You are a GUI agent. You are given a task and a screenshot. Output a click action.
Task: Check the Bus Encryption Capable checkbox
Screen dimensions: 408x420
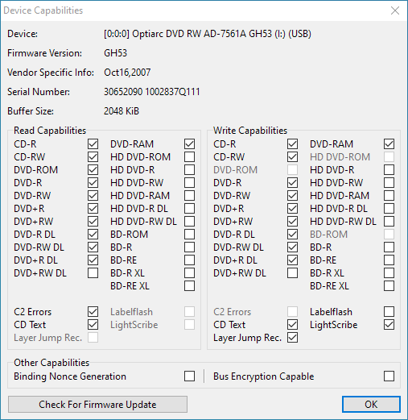click(389, 376)
